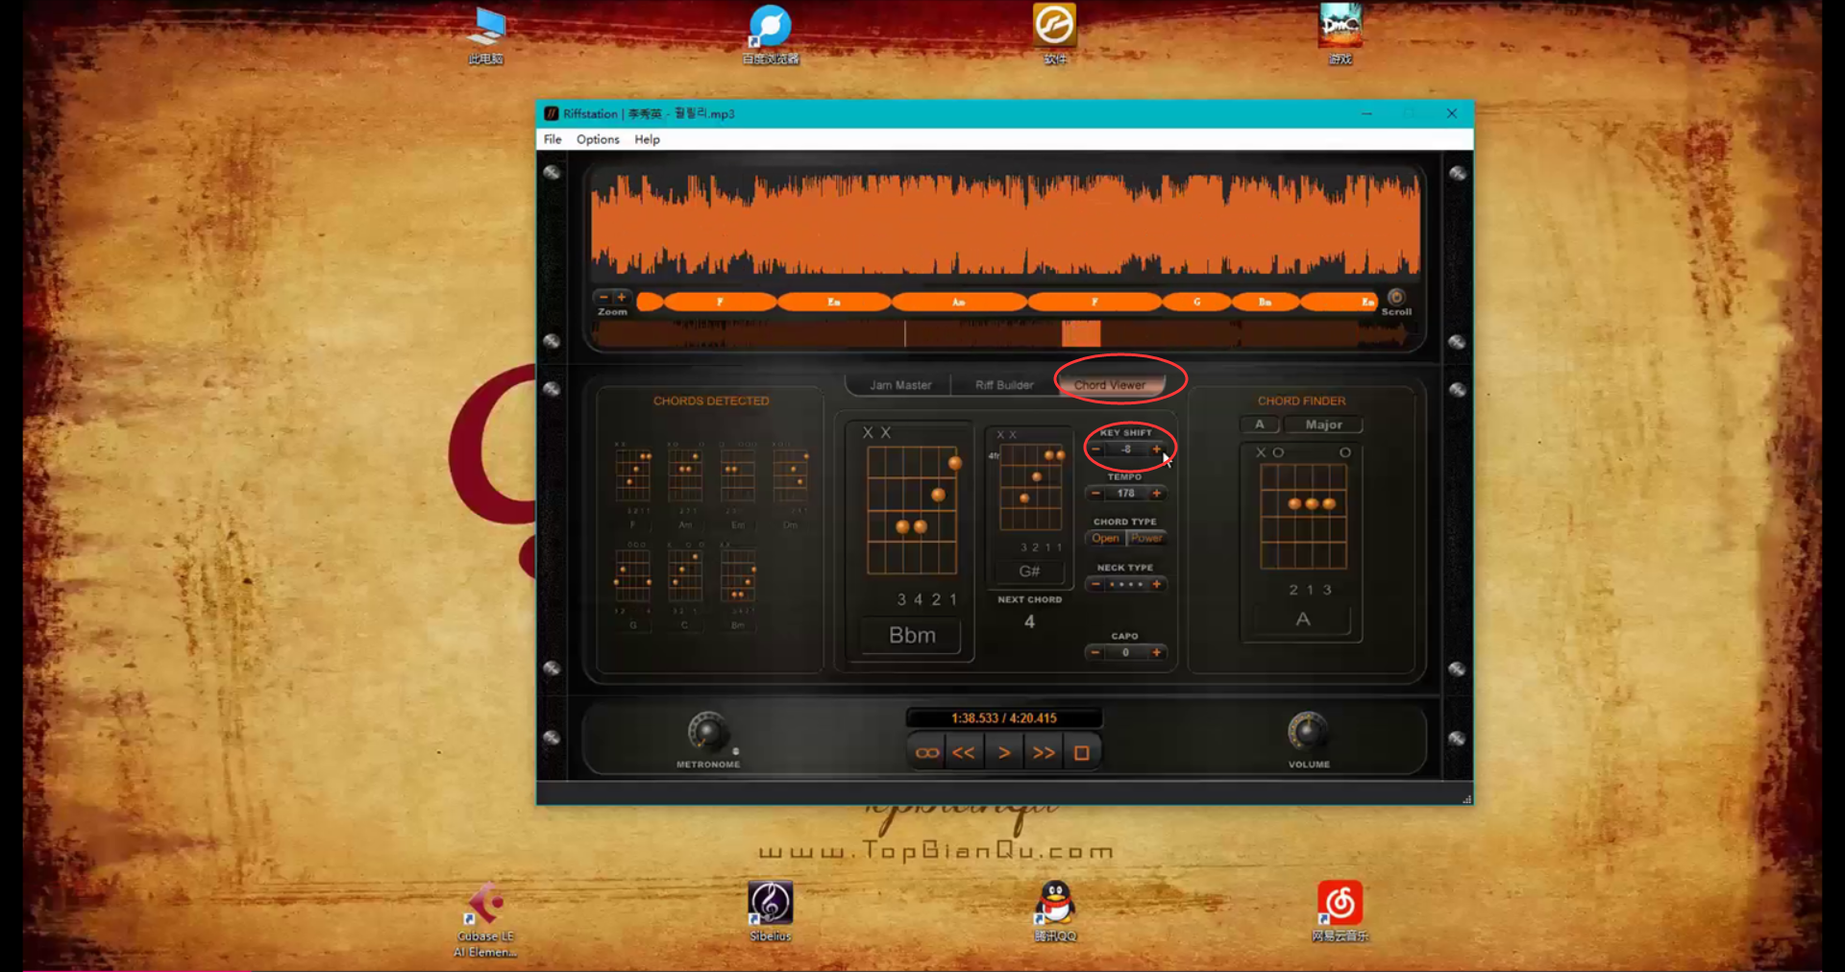Switch to the Jam Master tab
Image resolution: width=1845 pixels, height=972 pixels.
click(900, 385)
